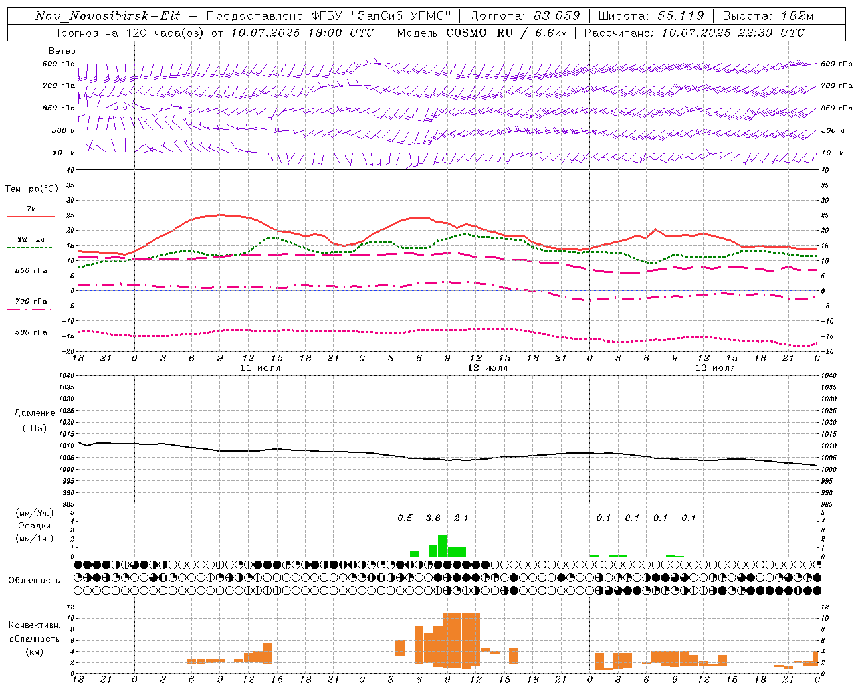Screen dimensions: 856x685
Task: Click the date label "11 июля"
Action: pos(261,368)
